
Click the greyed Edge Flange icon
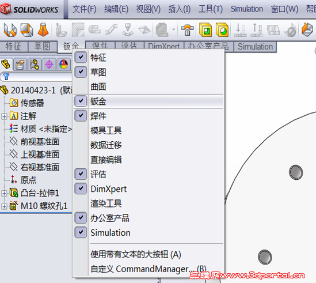tap(60, 30)
